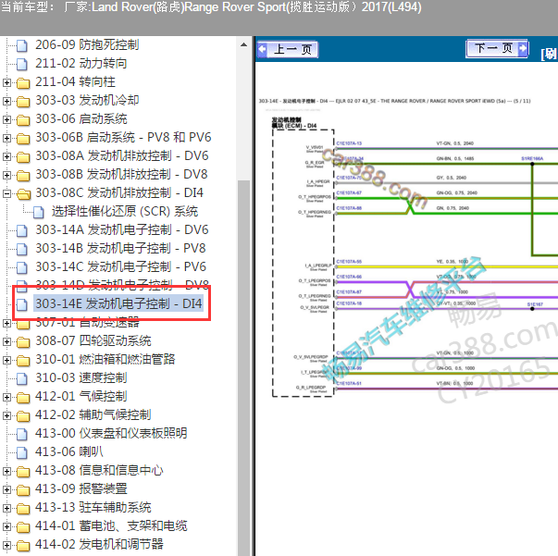Open the 211-02 动力转向 document icon
The image size is (558, 556).
coord(22,64)
